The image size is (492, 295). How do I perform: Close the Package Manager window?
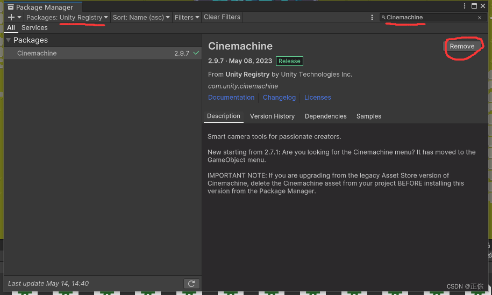click(x=483, y=6)
